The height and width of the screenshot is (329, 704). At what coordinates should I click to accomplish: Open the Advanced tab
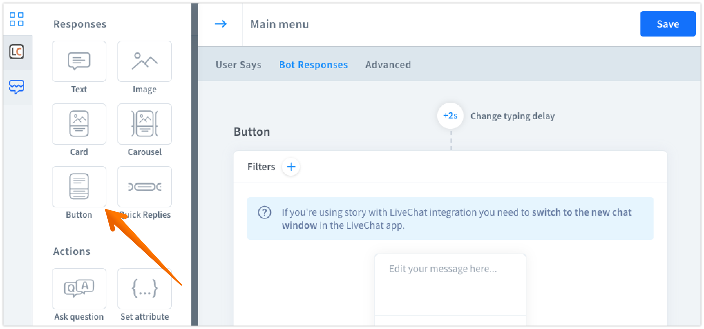click(x=388, y=65)
